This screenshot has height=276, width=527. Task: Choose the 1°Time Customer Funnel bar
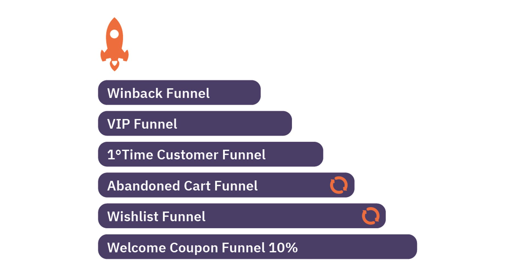click(x=210, y=154)
